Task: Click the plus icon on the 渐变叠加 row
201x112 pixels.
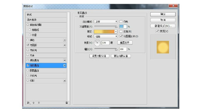Action: (x=64, y=65)
